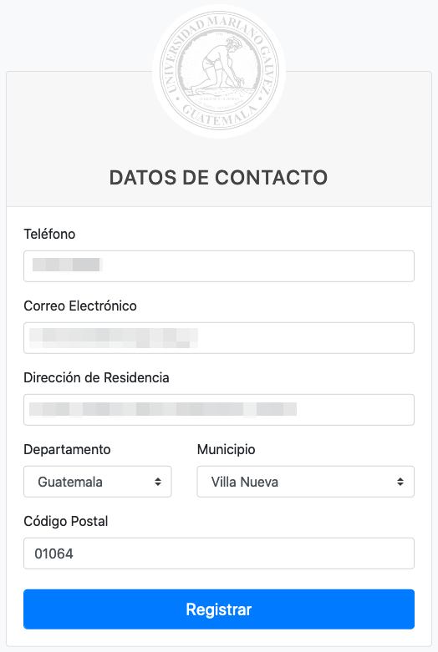Click the DATOS DE CONTACTO heading

219,178
